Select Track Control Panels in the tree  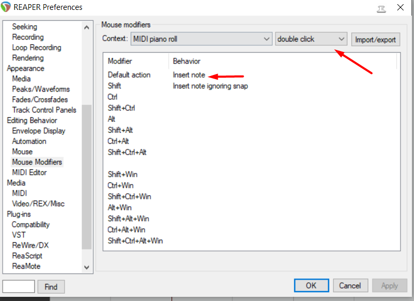coord(44,110)
